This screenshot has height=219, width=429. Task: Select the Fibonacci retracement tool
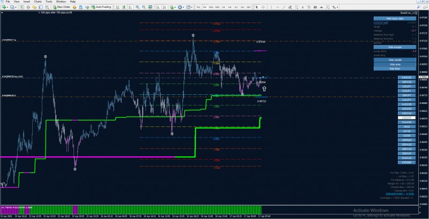297,7
